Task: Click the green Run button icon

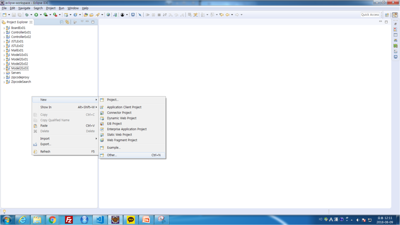Action: [x=36, y=15]
